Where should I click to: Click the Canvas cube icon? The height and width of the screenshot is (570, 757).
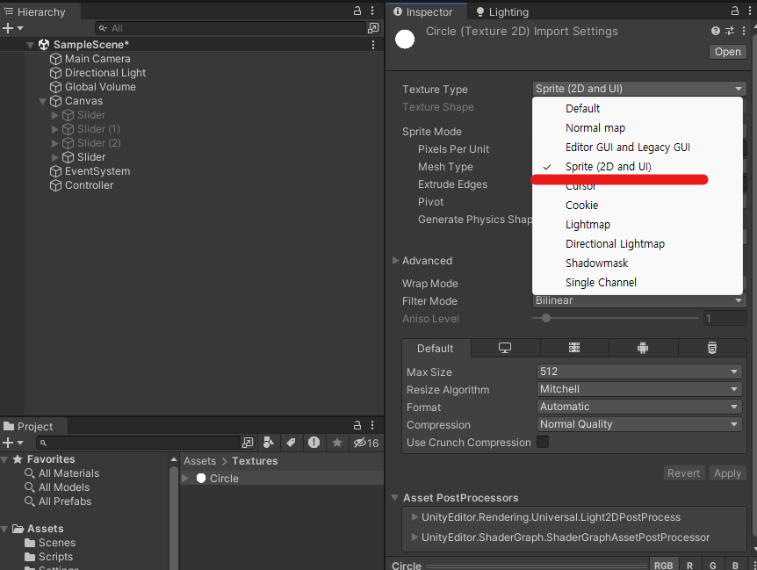pos(56,101)
